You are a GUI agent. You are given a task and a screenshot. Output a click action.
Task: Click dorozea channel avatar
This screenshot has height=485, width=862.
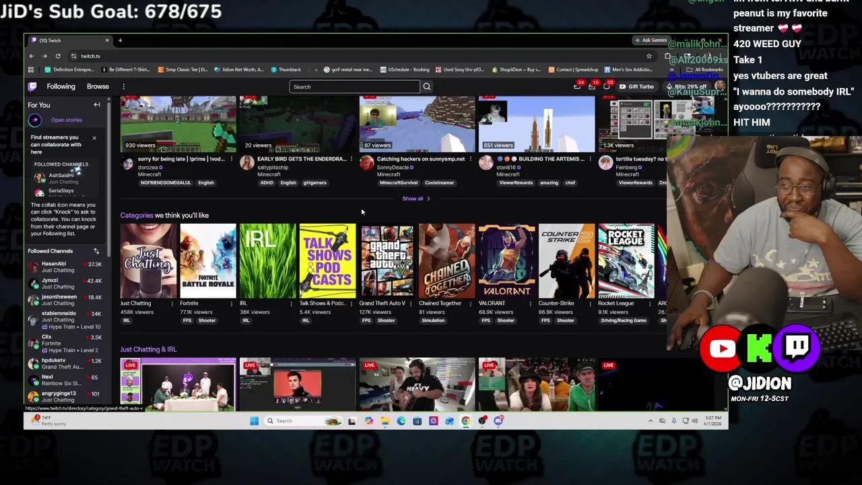[127, 163]
